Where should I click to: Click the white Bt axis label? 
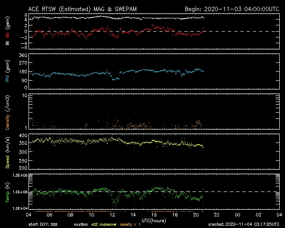(x=8, y=43)
